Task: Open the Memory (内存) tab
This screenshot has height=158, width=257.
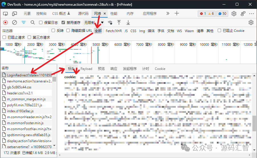Action: click(130, 14)
